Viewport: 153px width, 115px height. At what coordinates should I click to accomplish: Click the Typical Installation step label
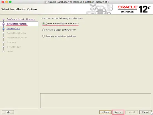16,33
